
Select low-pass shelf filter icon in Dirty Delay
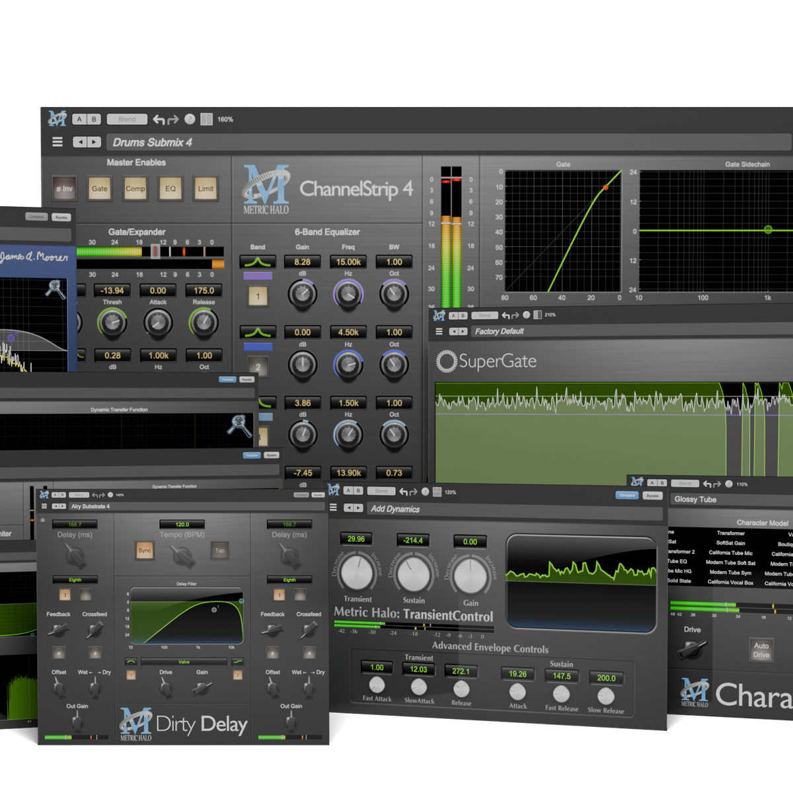(x=237, y=661)
